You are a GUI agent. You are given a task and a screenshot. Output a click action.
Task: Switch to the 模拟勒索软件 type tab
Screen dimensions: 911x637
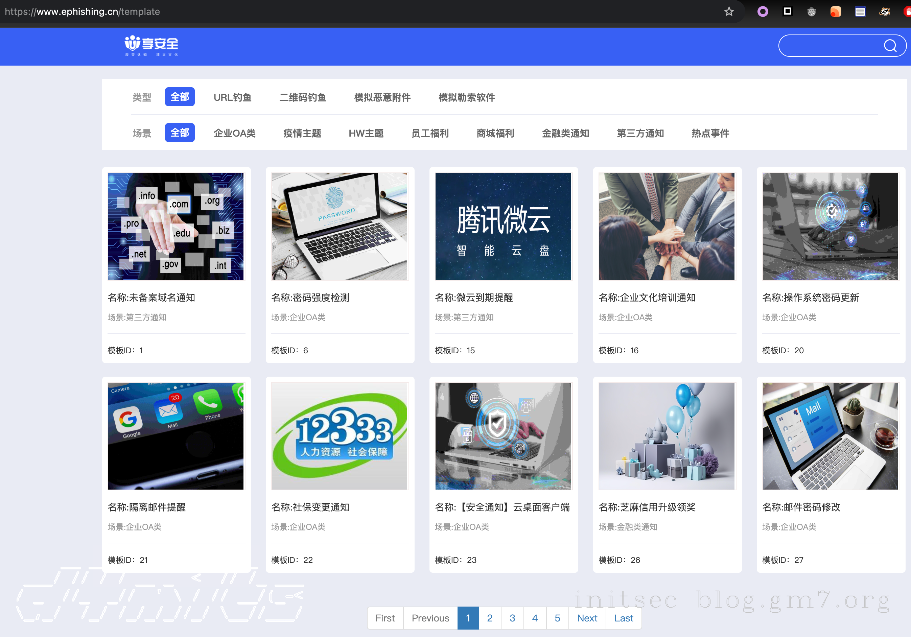point(466,97)
